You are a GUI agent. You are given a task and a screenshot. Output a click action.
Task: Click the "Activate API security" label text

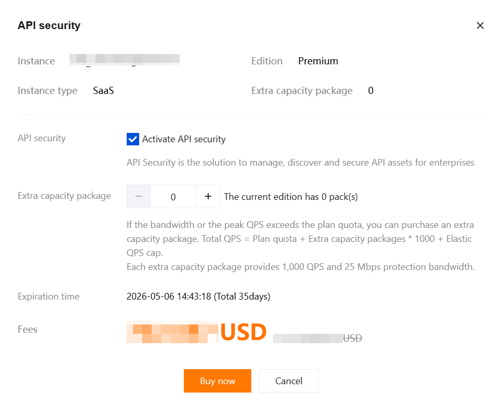[184, 139]
